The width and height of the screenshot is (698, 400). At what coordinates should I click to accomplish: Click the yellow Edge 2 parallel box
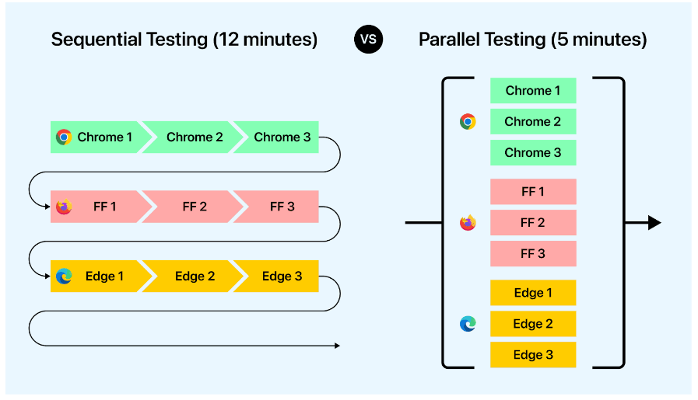(533, 324)
